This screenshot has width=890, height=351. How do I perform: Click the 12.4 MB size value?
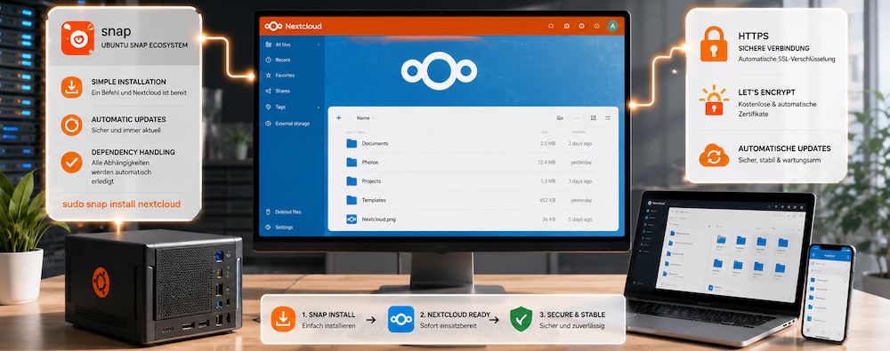pos(546,163)
